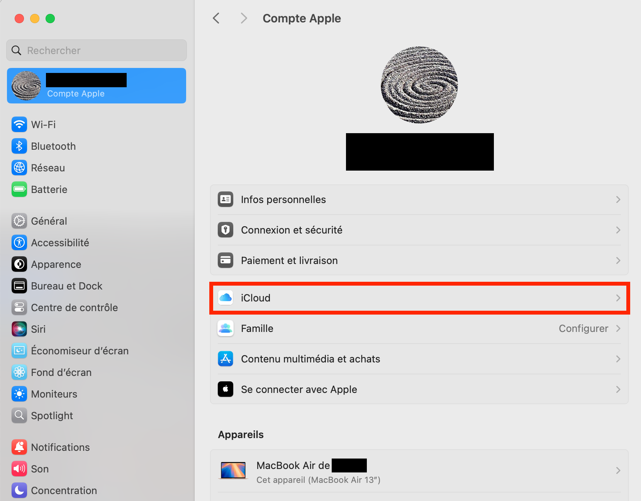Open the Siri icon in sidebar
The width and height of the screenshot is (641, 501).
coord(19,329)
